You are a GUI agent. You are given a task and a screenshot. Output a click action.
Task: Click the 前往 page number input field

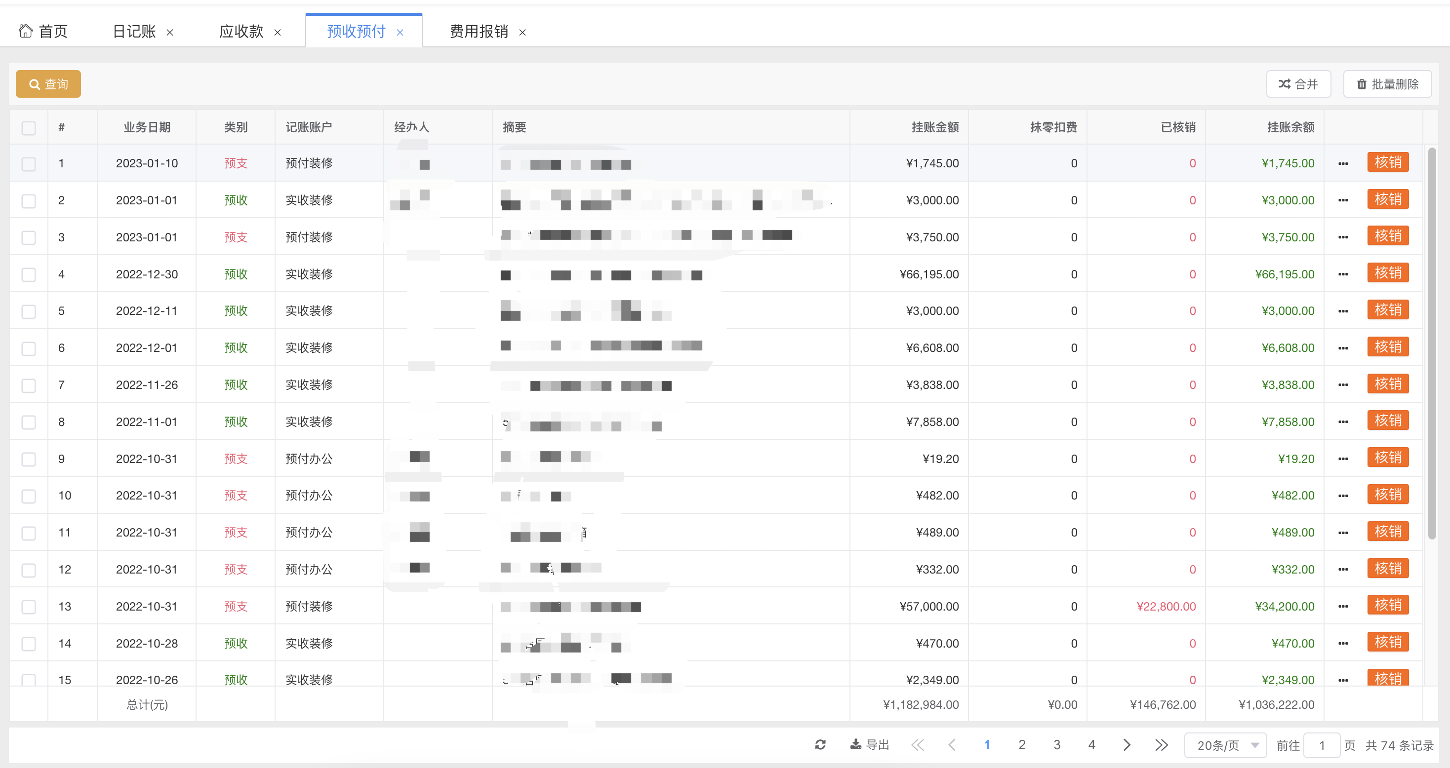tap(1322, 745)
